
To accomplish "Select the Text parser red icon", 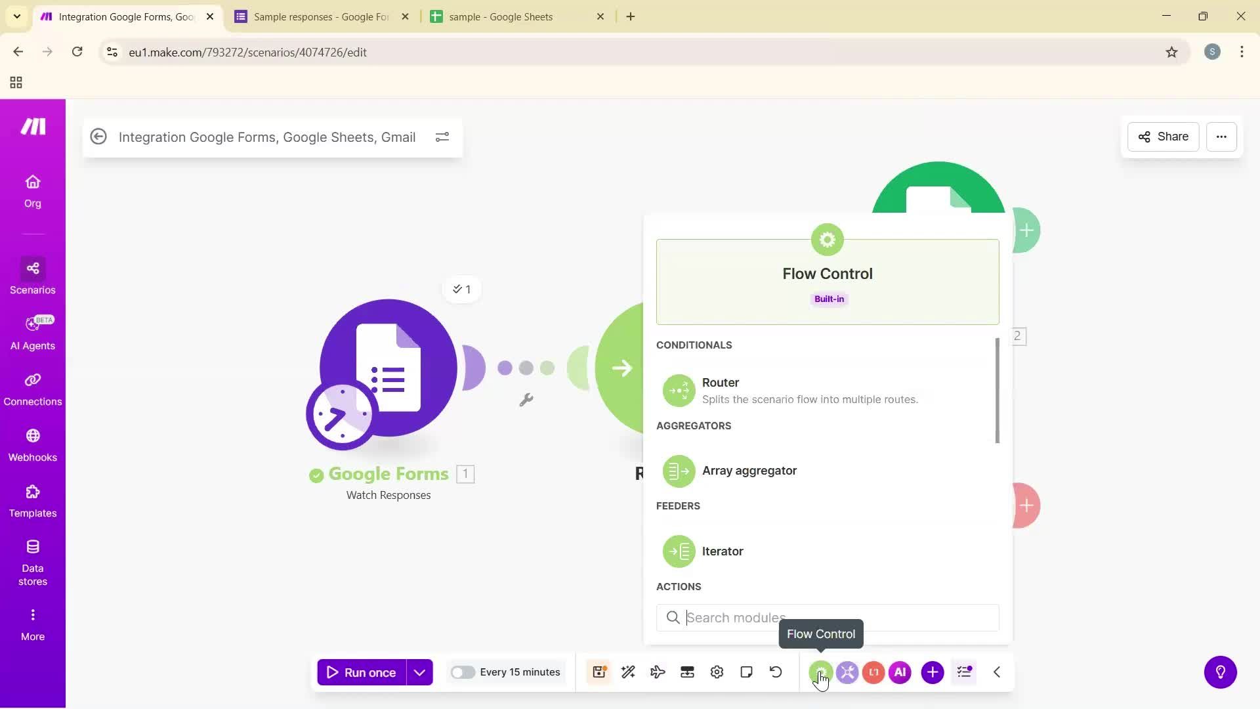I will tap(873, 672).
